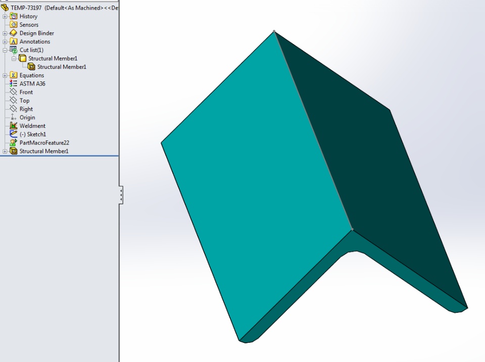The image size is (485, 362).
Task: Select the ASTM A36 material label
Action: pos(32,83)
